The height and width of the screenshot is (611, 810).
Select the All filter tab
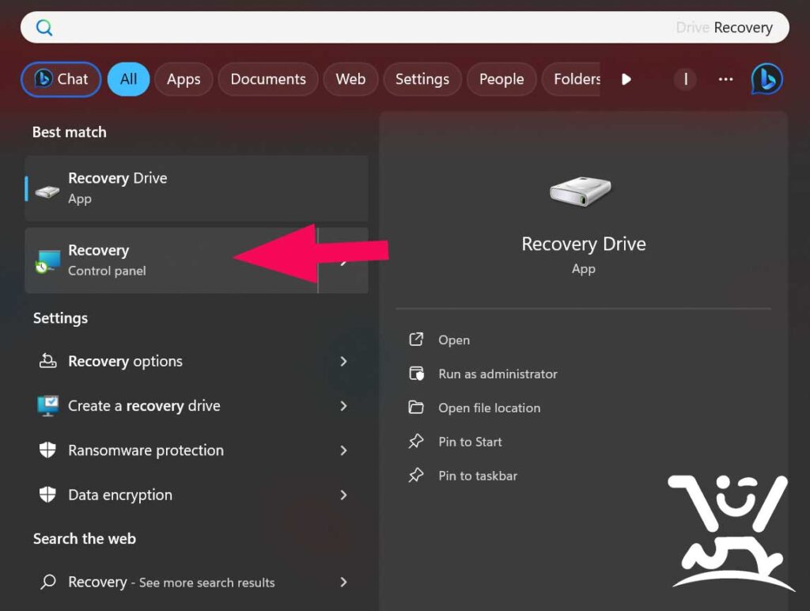click(129, 79)
